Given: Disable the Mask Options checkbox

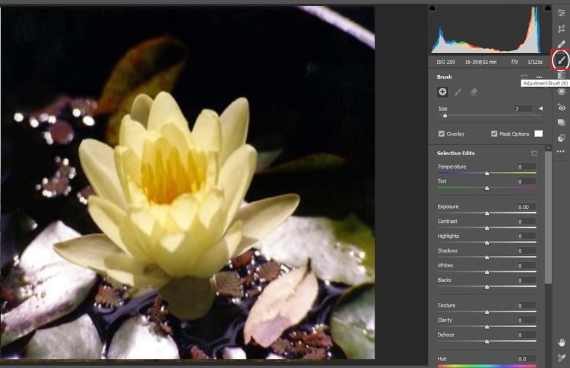Looking at the screenshot, I should (494, 134).
